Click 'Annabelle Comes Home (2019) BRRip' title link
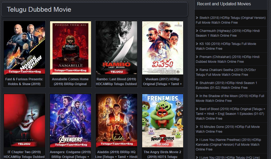 70,81
